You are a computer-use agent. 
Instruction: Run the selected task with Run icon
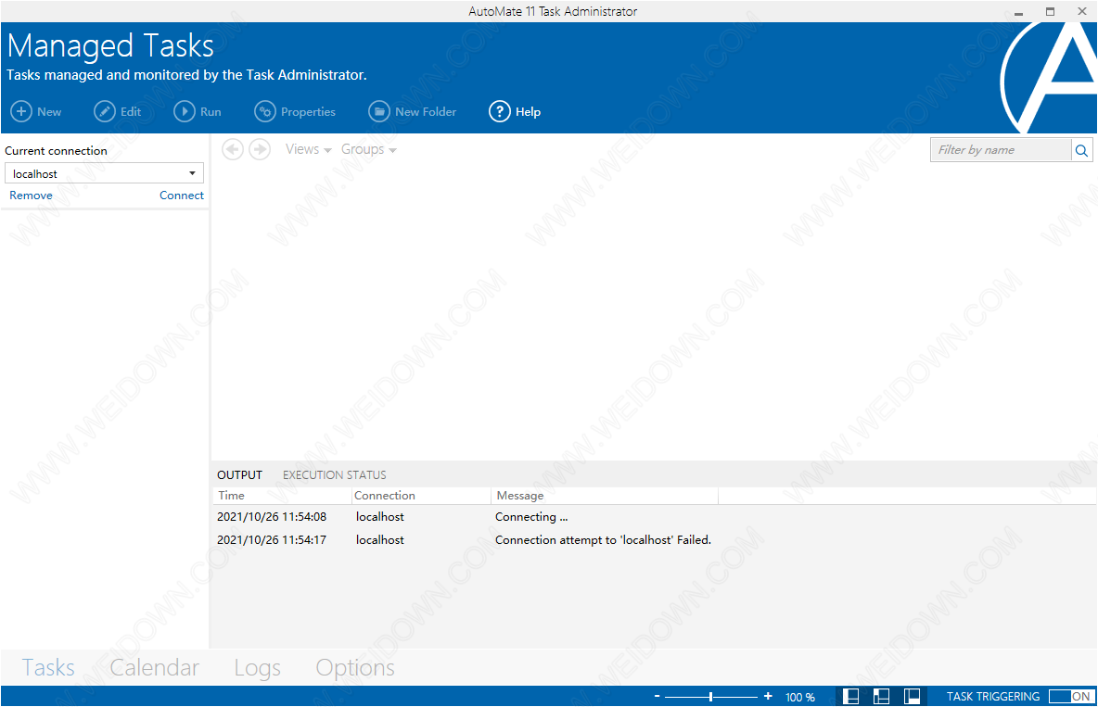pyautogui.click(x=185, y=112)
